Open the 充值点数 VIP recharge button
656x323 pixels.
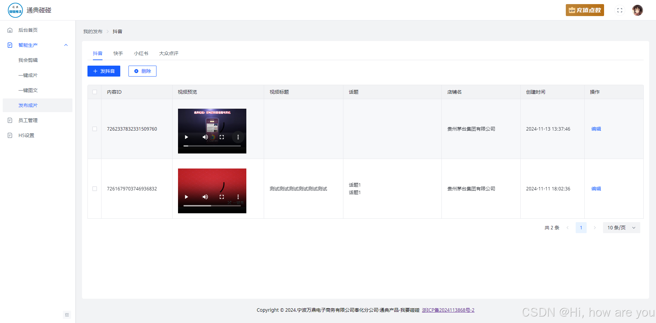[585, 10]
